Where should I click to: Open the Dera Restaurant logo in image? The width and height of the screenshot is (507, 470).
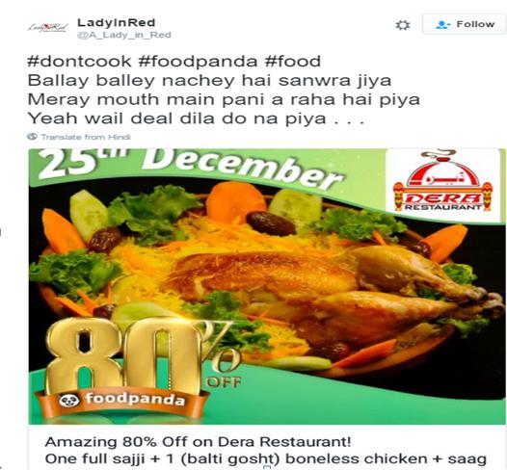[x=442, y=183]
